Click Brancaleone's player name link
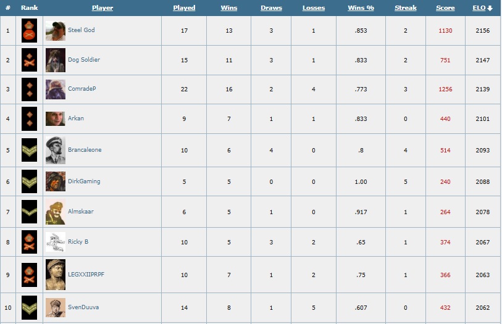502x324 pixels. [85, 150]
